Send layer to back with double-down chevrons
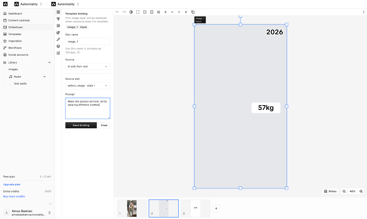 click(186, 12)
